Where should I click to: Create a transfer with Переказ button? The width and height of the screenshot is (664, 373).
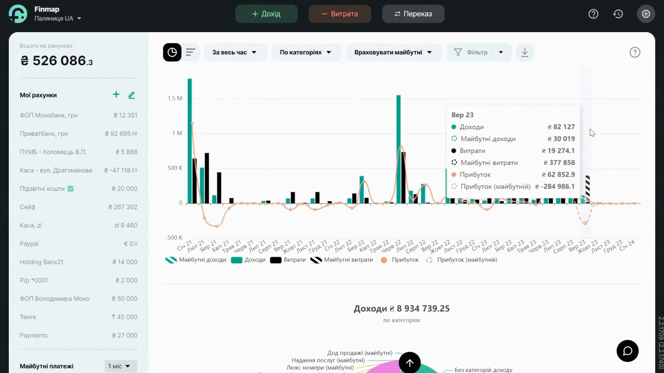[413, 14]
